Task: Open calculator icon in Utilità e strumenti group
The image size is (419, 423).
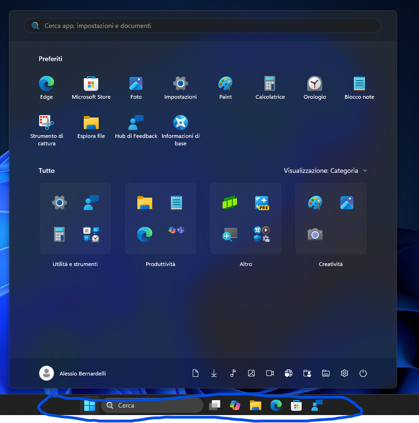Action: (60, 234)
